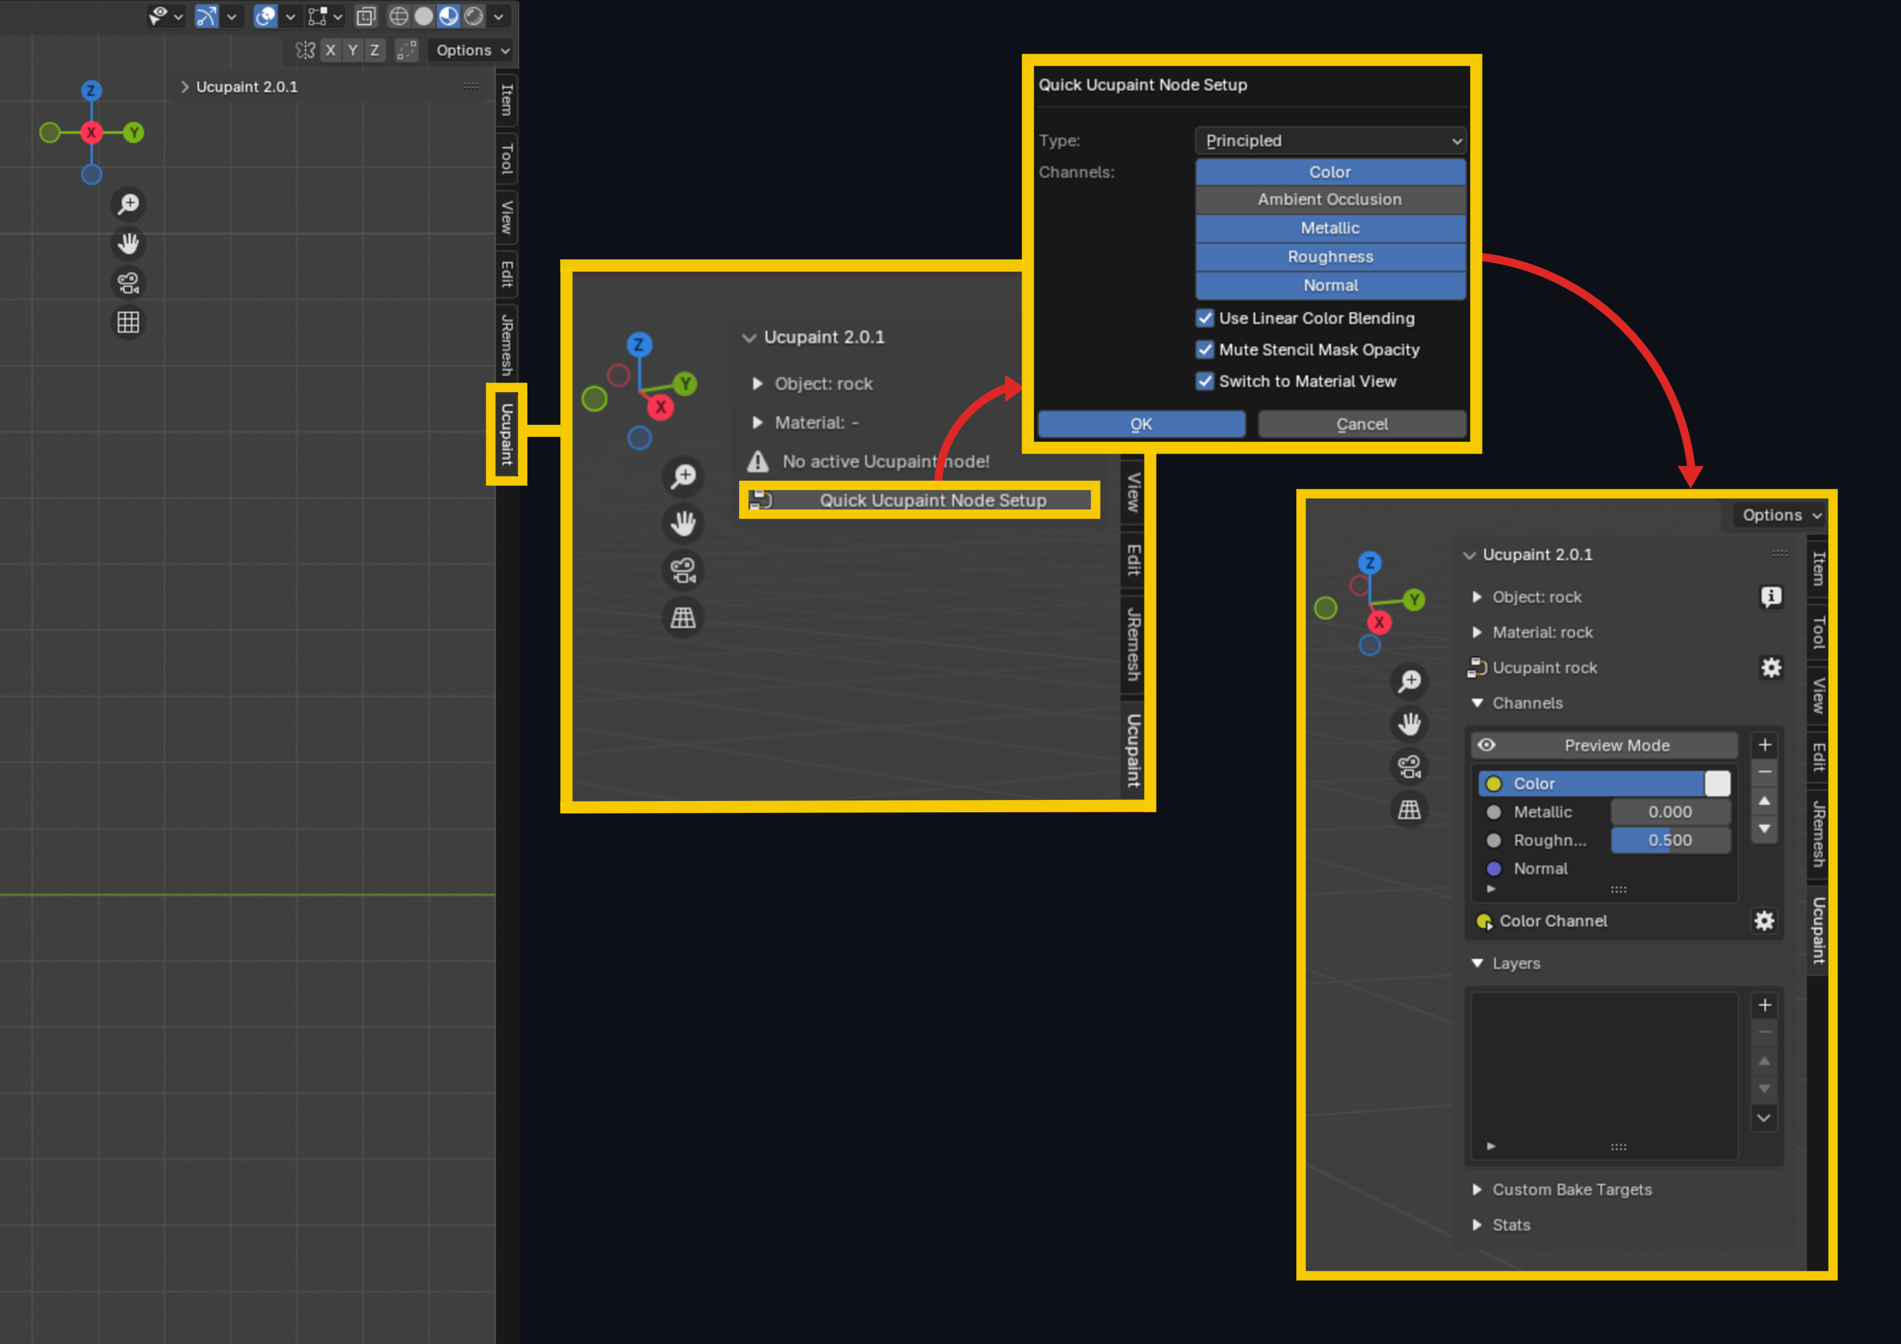Enable the Color channel in the setup dialog
This screenshot has width=1901, height=1344.
(1330, 171)
